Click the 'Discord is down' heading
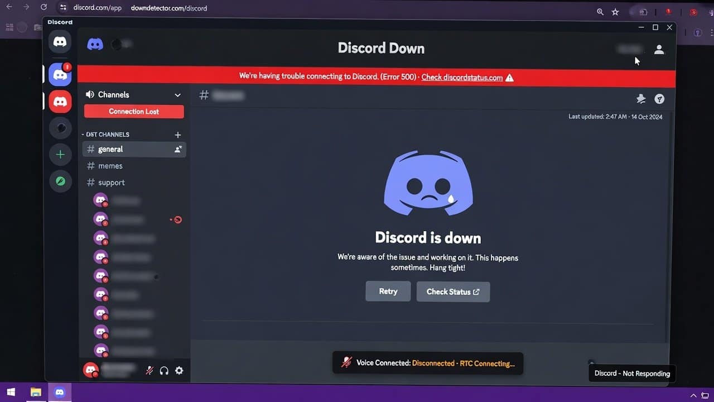714x402 pixels. pyautogui.click(x=428, y=238)
